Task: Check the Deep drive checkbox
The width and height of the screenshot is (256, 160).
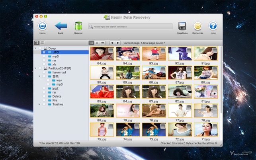Action: pyautogui.click(x=40, y=48)
